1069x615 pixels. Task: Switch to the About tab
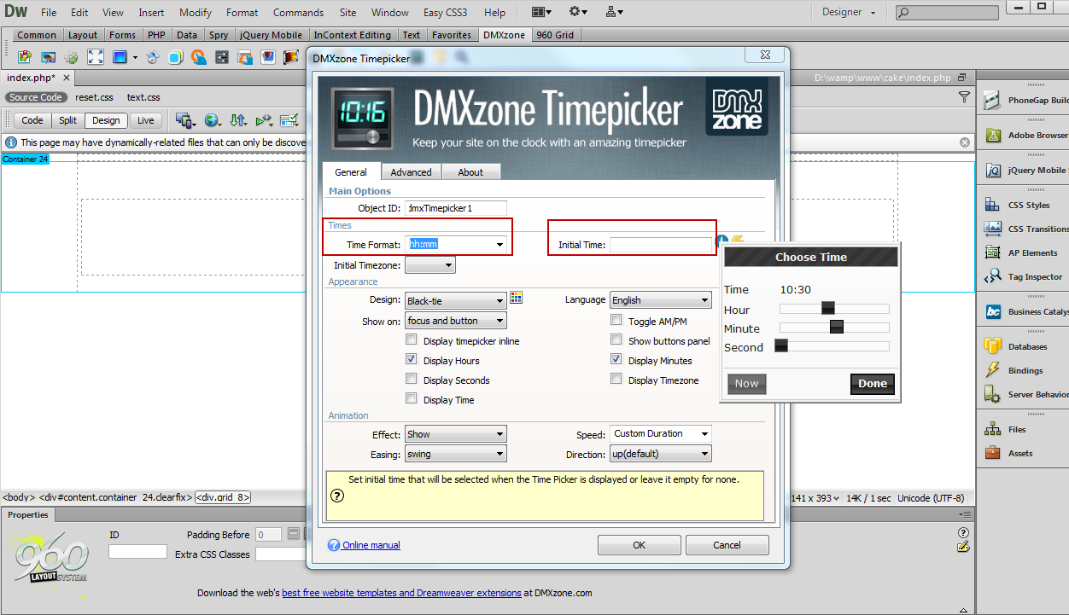tap(470, 172)
